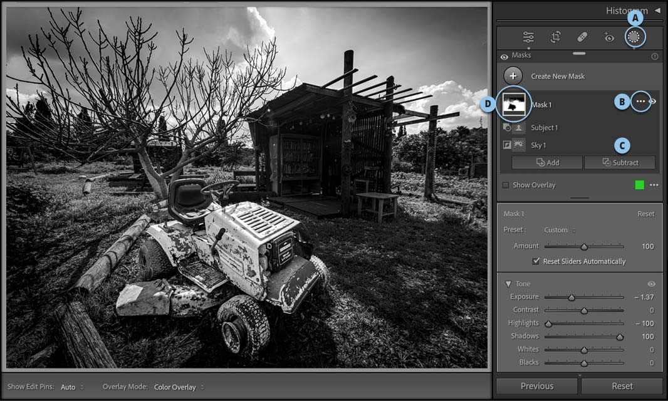Click the Subject 1 person thumbnail
The height and width of the screenshot is (401, 668).
click(518, 127)
